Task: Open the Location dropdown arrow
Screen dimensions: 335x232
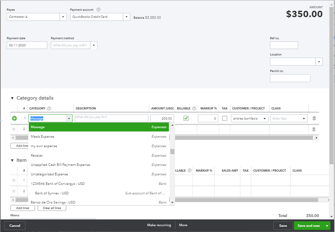Action: pos(319,62)
